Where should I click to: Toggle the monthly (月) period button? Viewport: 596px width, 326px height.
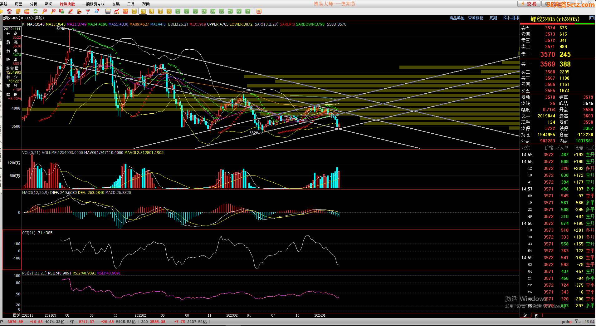[152, 11]
